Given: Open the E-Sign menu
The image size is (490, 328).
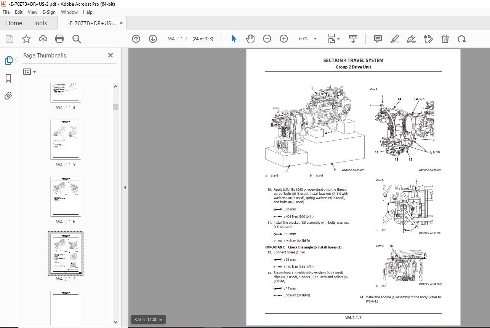Looking at the screenshot, I should coord(49,12).
